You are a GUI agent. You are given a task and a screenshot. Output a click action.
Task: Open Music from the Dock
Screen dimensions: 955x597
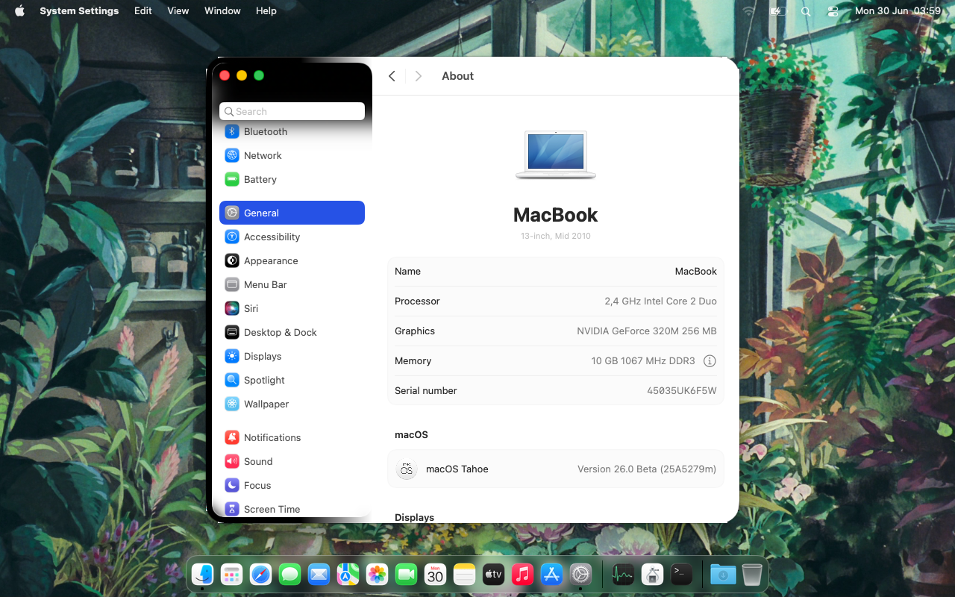coord(523,574)
